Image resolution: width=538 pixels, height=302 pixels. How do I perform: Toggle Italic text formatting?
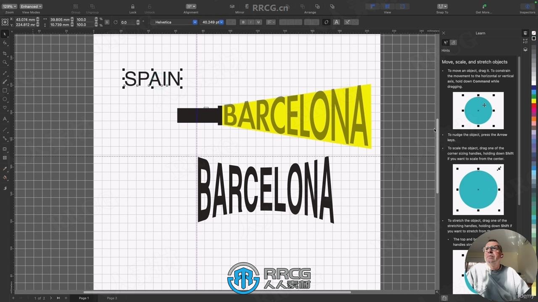[x=251, y=22]
